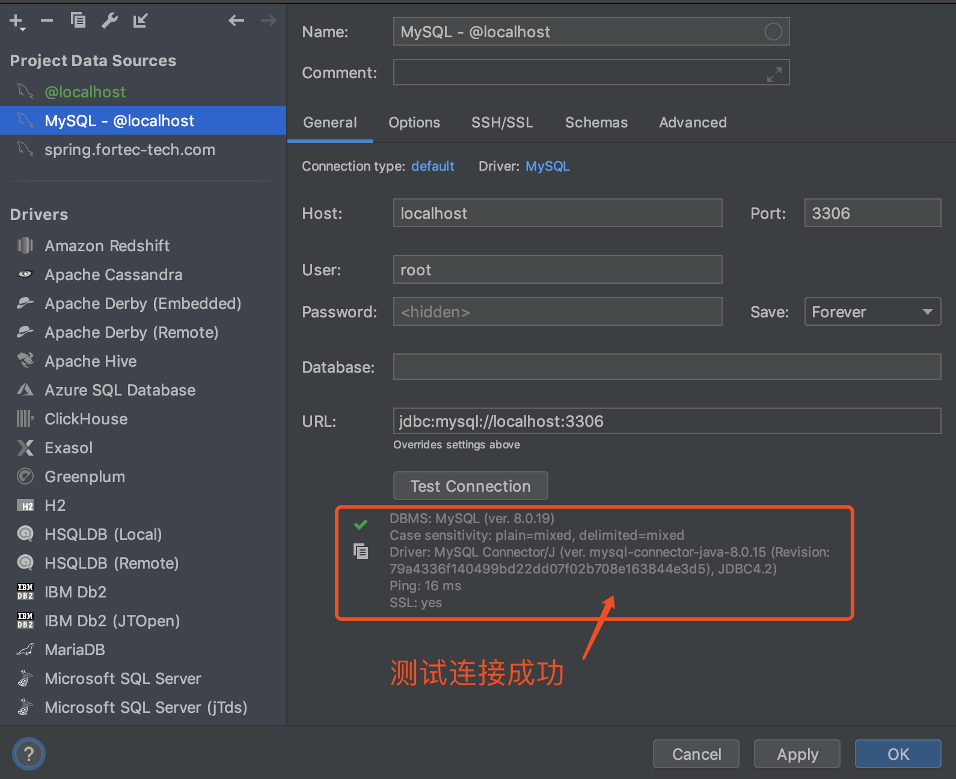Remove selected data source with minus icon
This screenshot has width=956, height=779.
[47, 21]
